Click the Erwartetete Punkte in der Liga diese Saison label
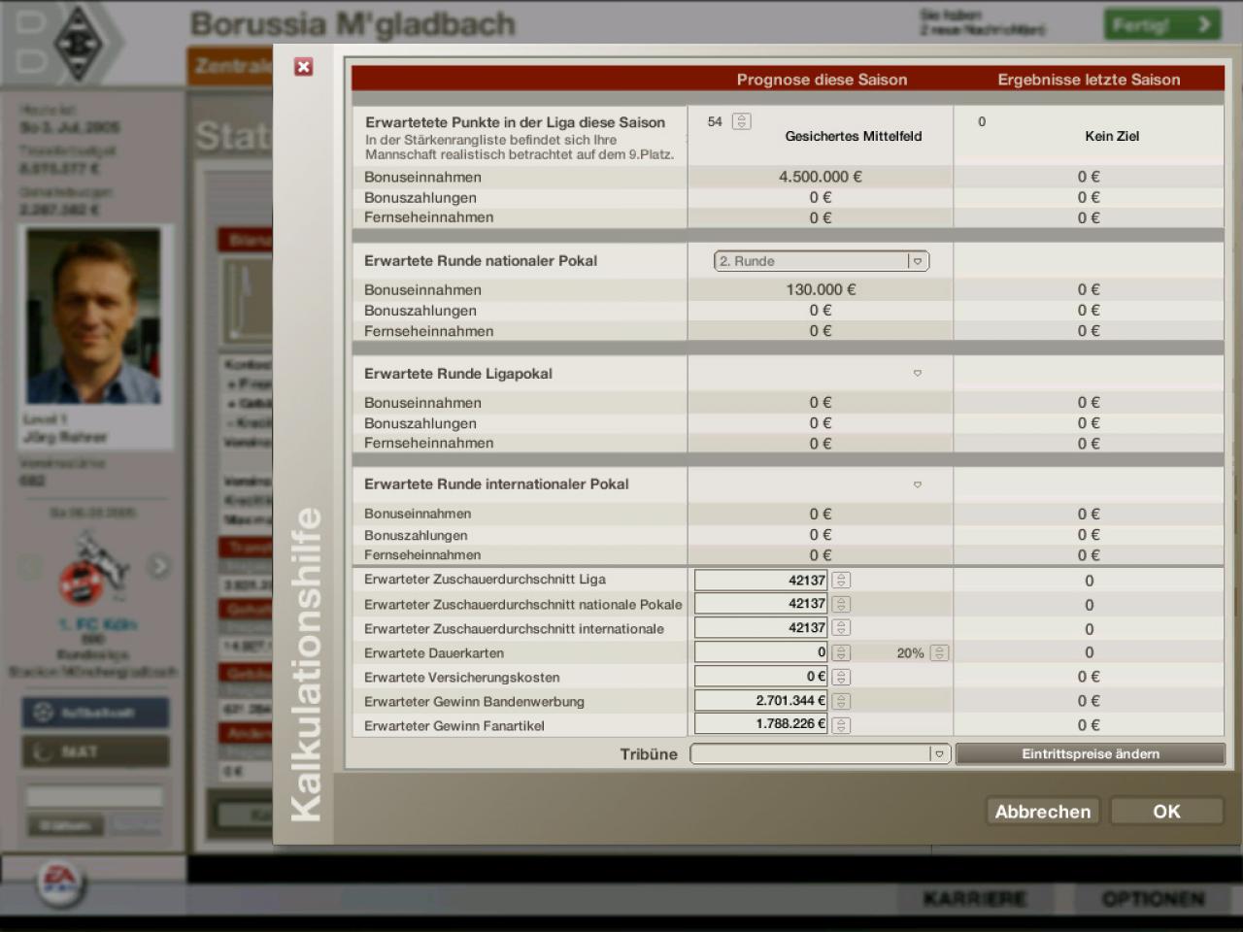Screen dimensions: 1243x932 click(515, 122)
